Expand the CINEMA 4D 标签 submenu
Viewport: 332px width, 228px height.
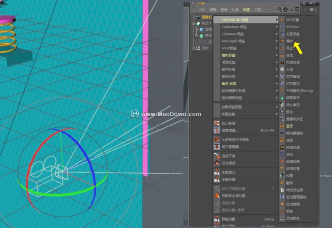pyautogui.click(x=246, y=20)
